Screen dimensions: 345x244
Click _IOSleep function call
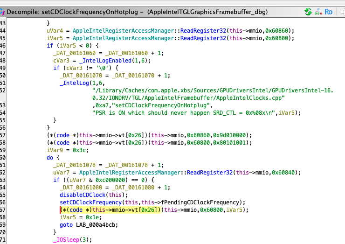pos(66,240)
